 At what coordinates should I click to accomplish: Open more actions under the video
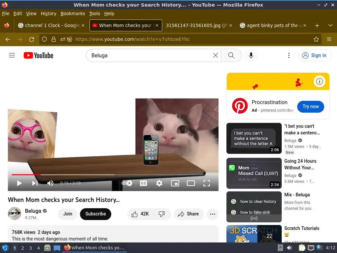[212, 214]
